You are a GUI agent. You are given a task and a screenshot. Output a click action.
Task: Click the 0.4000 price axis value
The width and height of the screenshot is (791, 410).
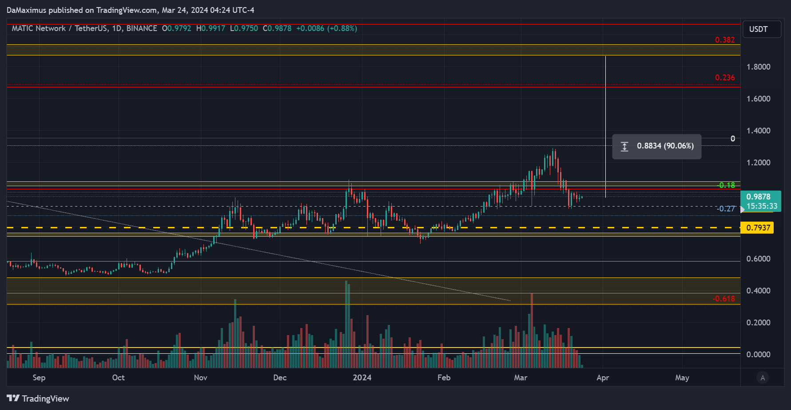click(758, 291)
